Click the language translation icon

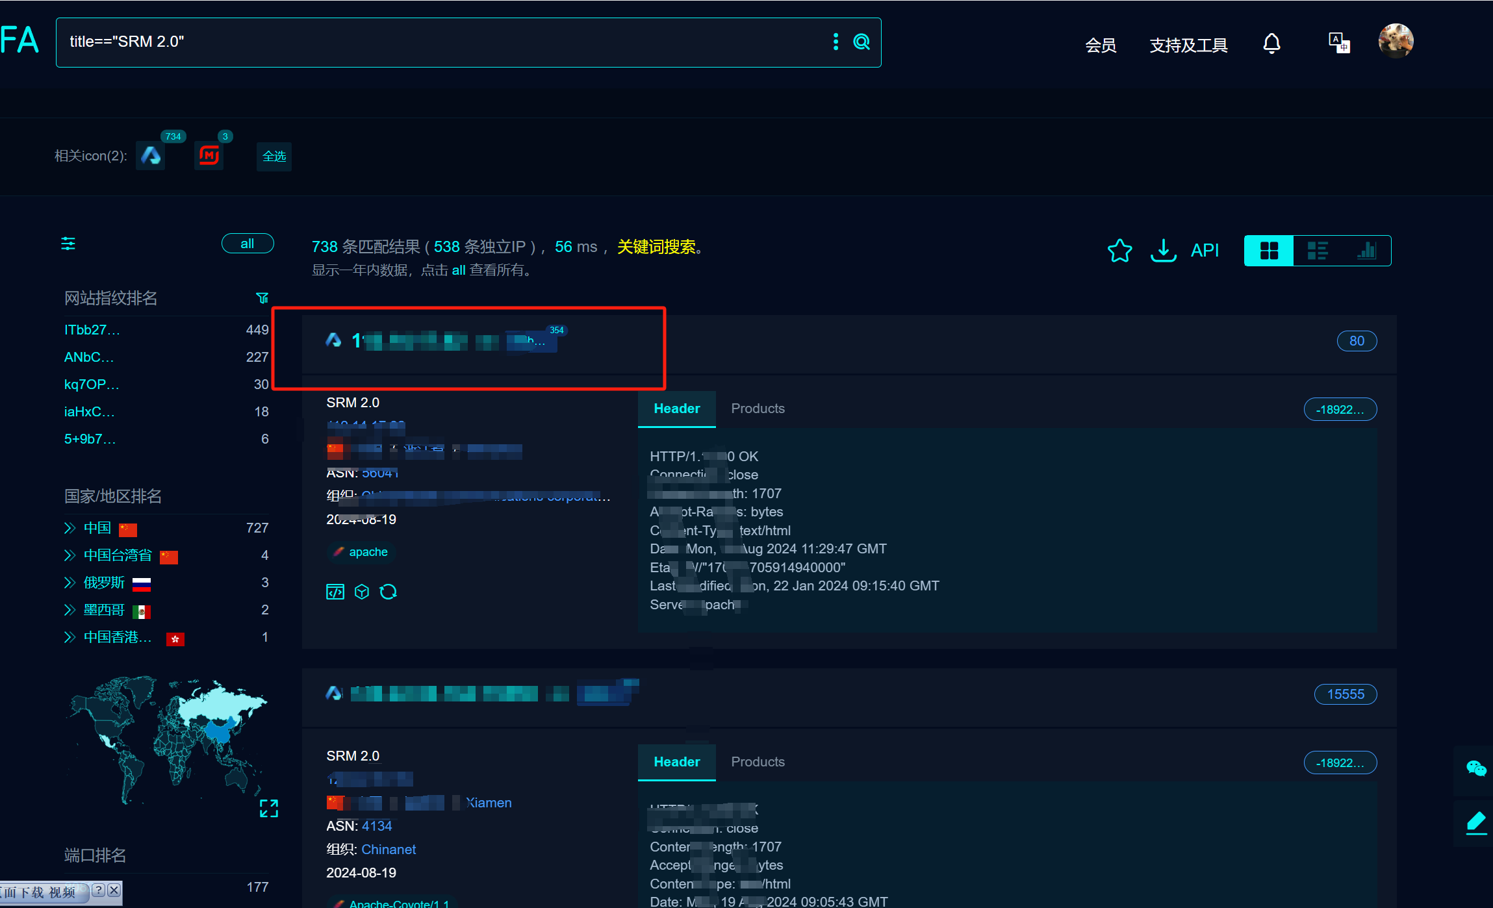coord(1338,44)
